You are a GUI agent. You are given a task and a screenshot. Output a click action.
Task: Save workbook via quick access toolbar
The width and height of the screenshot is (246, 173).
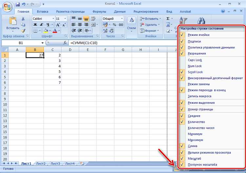(18, 4)
